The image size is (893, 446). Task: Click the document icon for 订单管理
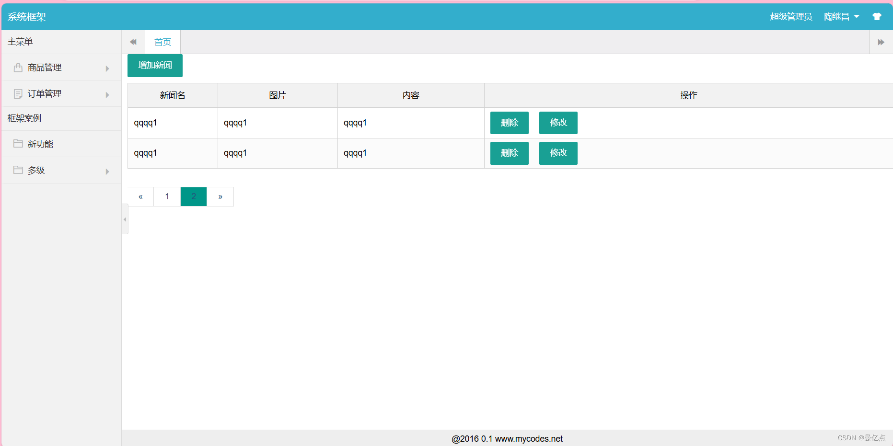tap(18, 94)
